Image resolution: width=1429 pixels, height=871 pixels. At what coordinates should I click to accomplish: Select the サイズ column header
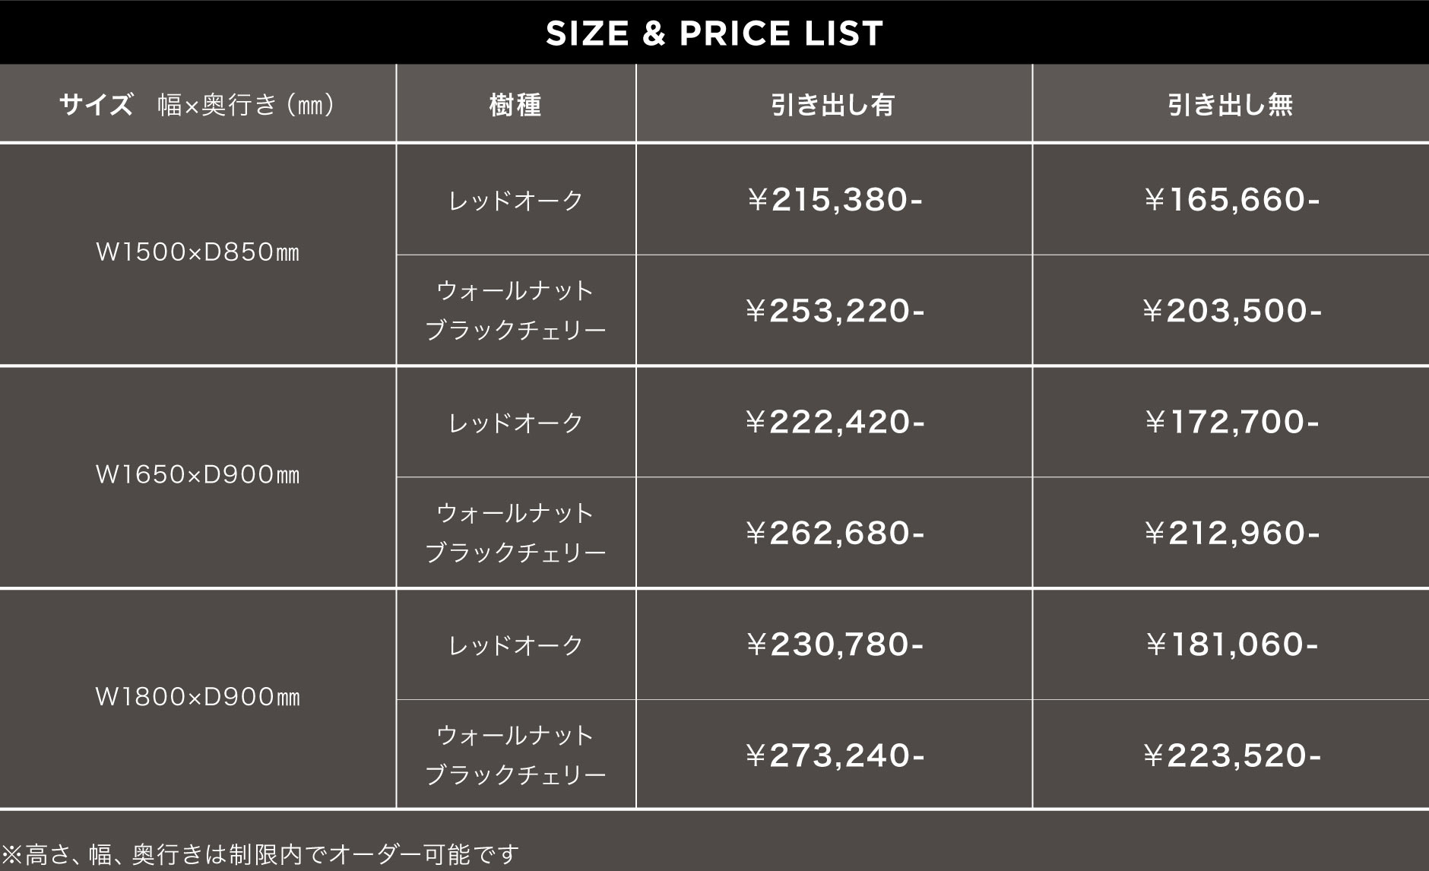pyautogui.click(x=198, y=104)
